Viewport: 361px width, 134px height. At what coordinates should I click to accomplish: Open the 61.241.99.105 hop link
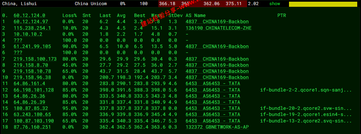pyautogui.click(x=32, y=47)
